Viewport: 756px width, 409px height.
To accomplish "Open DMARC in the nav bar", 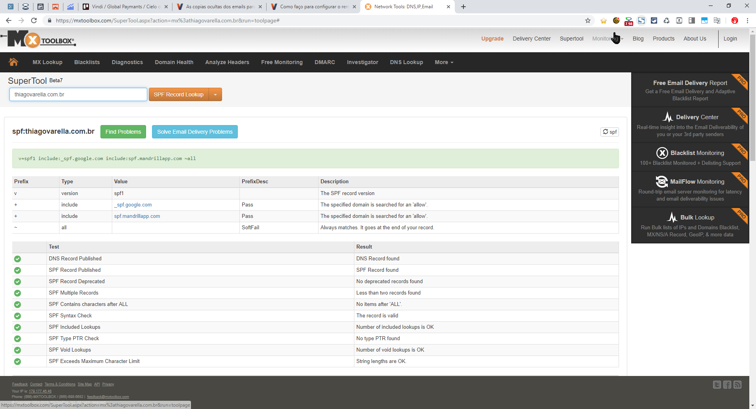I will point(325,62).
